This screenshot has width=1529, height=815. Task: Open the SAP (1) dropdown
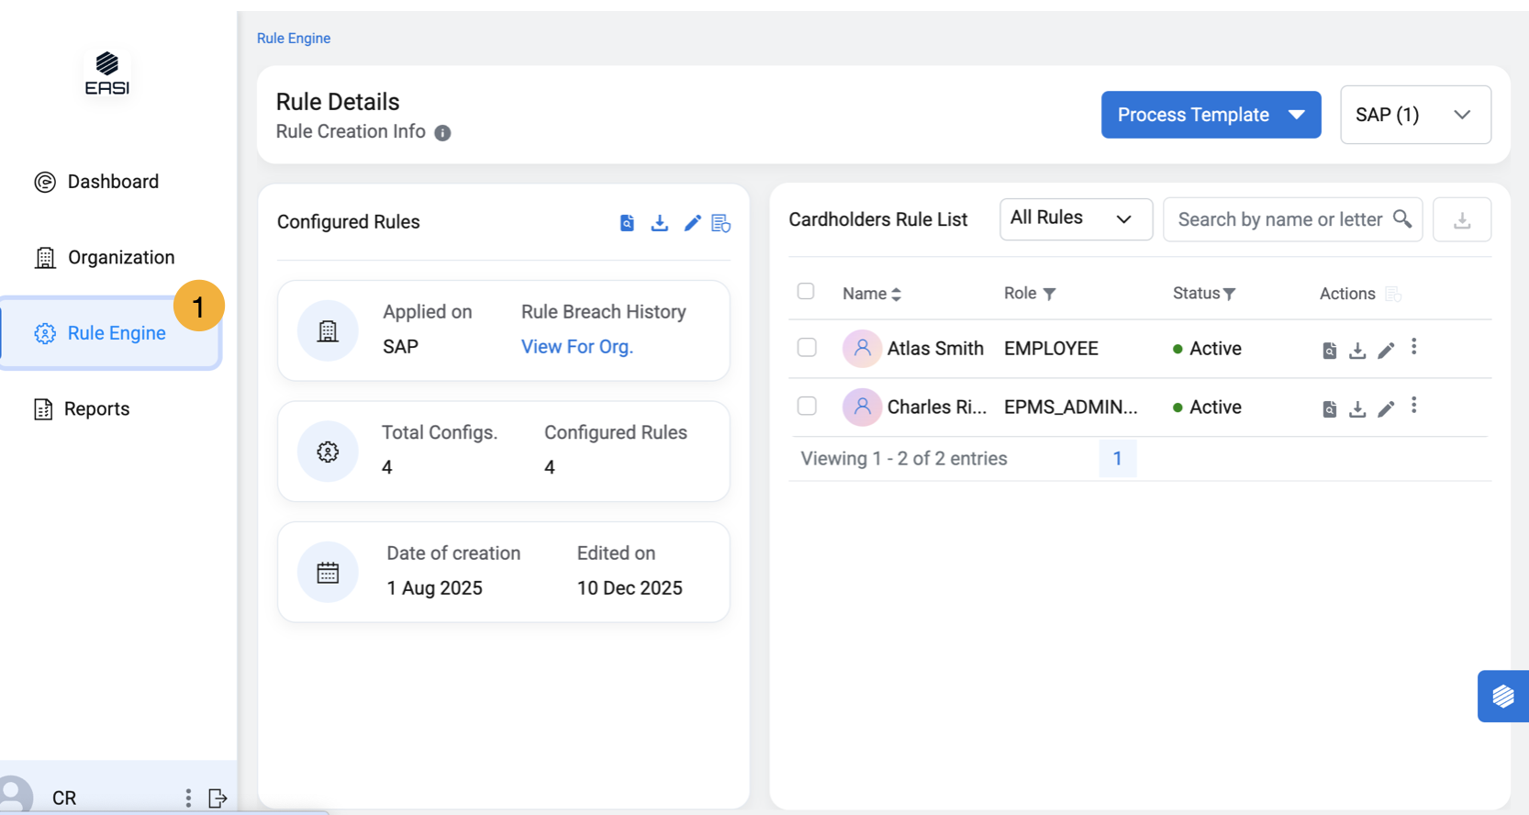pyautogui.click(x=1414, y=115)
